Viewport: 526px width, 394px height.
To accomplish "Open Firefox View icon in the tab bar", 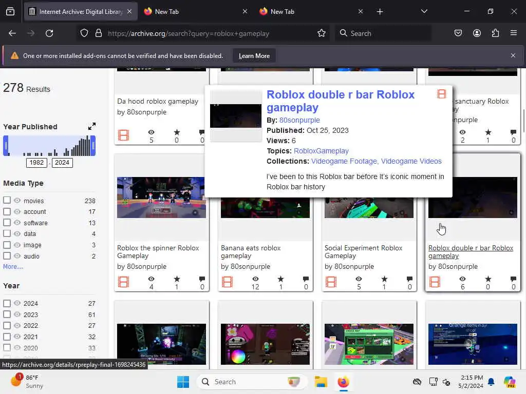I will (x=10, y=12).
